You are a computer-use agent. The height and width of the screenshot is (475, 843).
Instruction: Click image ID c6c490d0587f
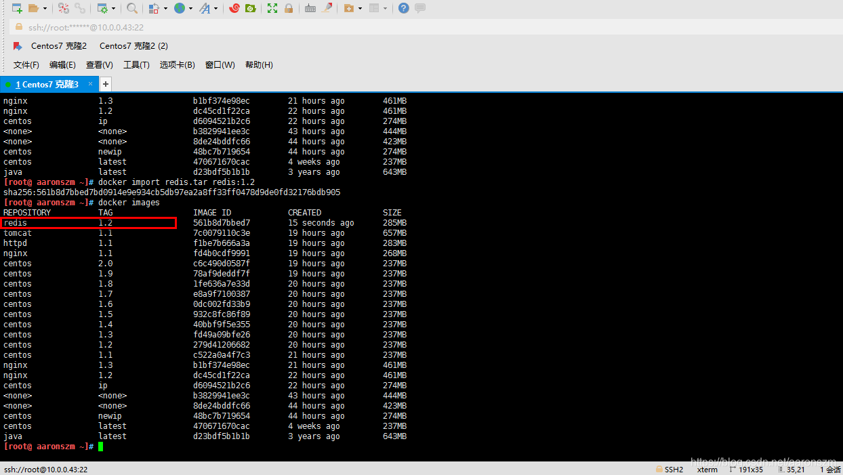tap(222, 264)
